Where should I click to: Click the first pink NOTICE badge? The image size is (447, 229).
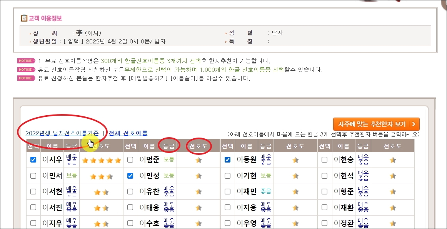click(x=26, y=61)
